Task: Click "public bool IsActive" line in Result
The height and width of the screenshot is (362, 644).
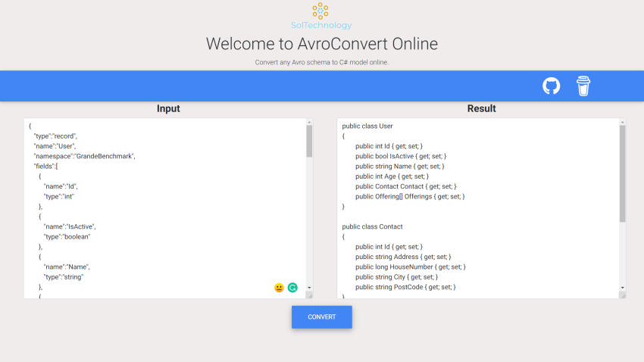Action: tap(401, 156)
